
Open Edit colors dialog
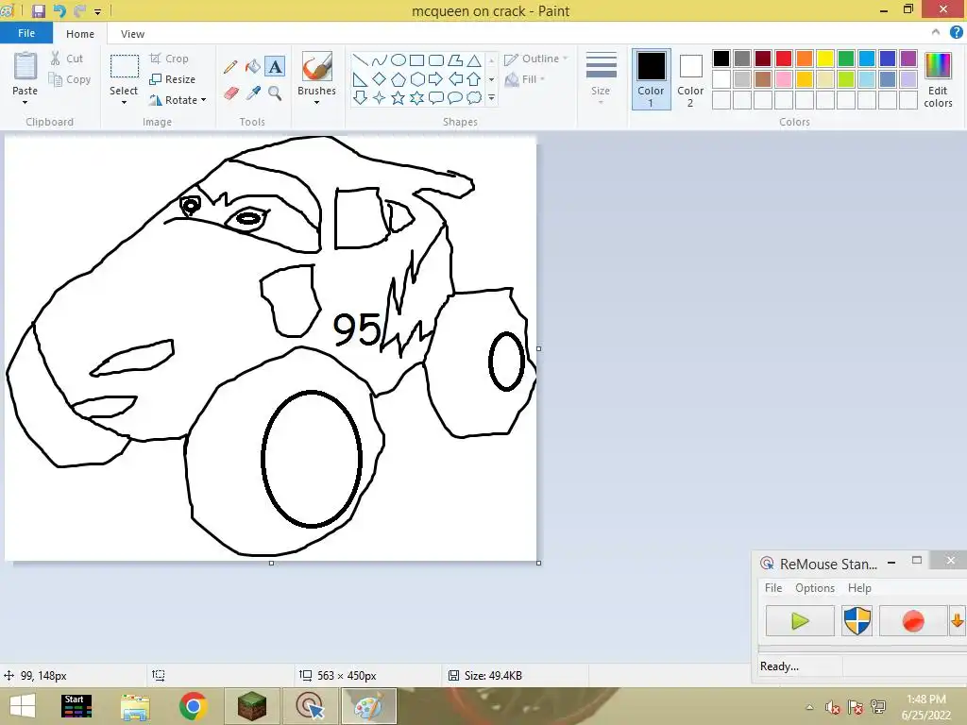pyautogui.click(x=938, y=80)
